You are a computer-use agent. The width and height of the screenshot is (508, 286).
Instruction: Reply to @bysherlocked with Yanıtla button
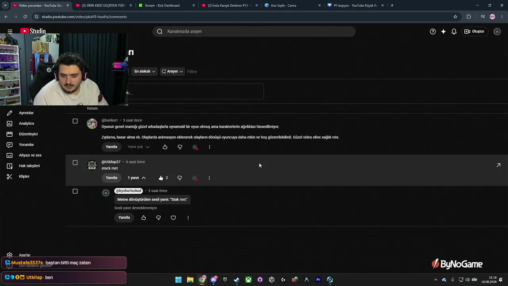tap(124, 218)
